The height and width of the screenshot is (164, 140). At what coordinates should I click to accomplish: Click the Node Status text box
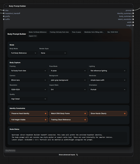tap(68, 137)
